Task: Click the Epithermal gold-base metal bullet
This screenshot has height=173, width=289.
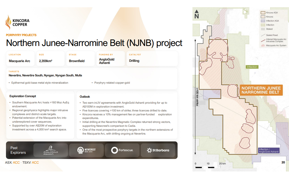Action: tap(40, 83)
